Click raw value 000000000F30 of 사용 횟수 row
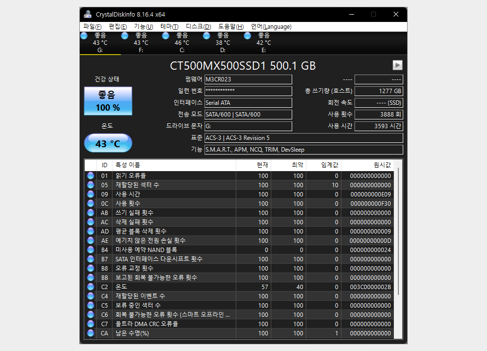The height and width of the screenshot is (351, 487). click(x=371, y=204)
